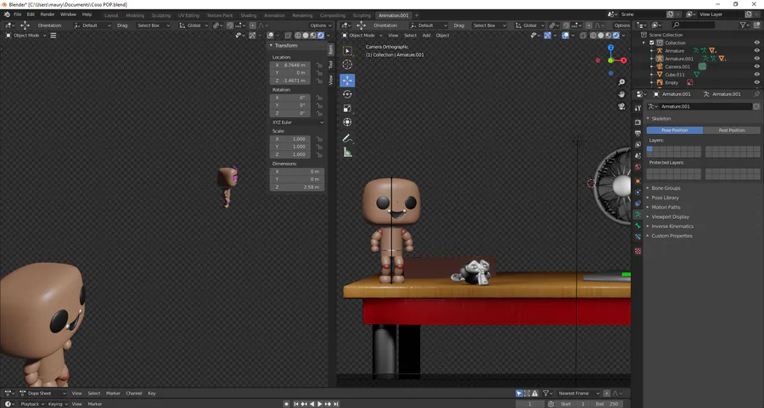
Task: Open the Add menu in right viewport
Action: (426, 36)
